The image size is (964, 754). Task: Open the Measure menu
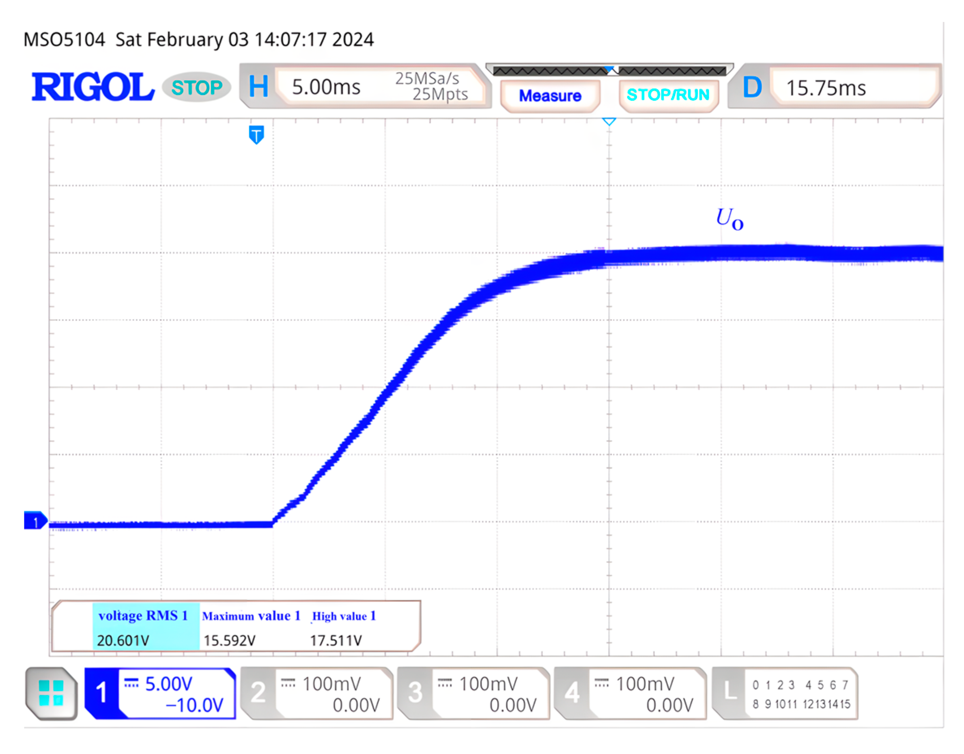550,96
